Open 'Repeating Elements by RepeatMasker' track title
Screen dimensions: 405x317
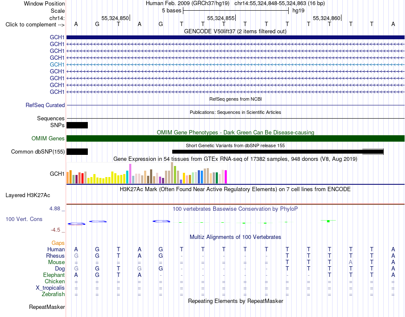coord(235,301)
